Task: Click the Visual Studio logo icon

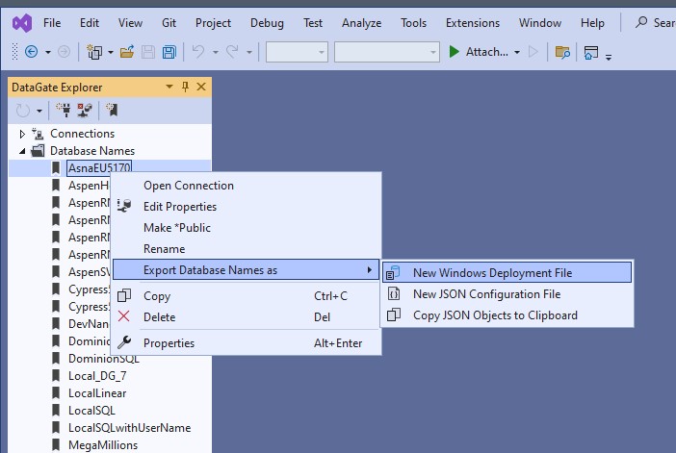Action: pyautogui.click(x=22, y=23)
